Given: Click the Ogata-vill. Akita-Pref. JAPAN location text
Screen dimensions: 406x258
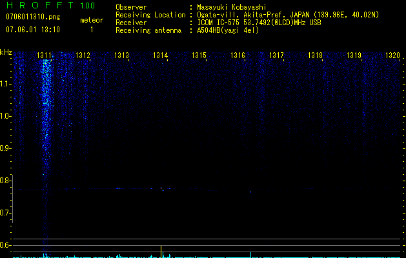Looking at the screenshot, I should point(288,15).
